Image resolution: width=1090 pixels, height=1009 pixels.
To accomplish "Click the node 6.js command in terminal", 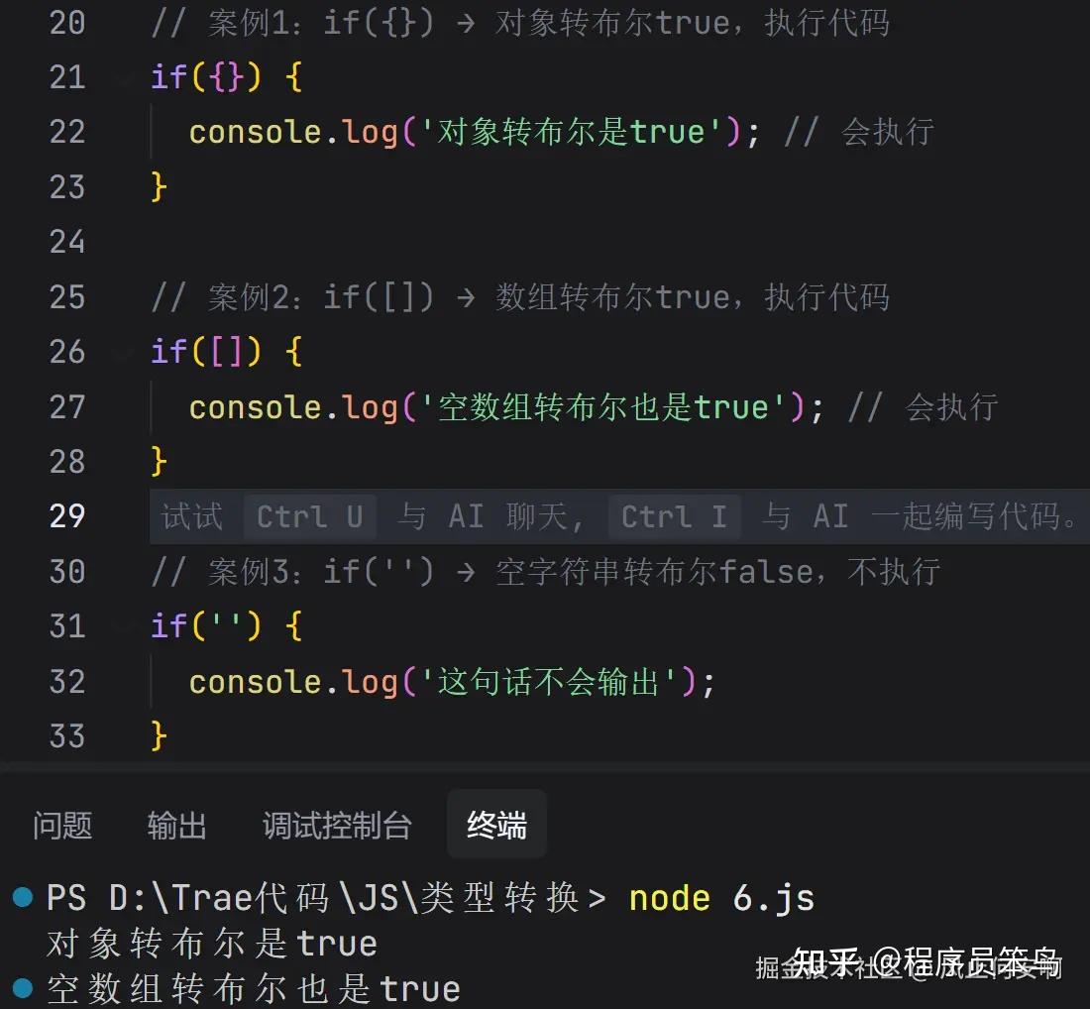I will coord(721,898).
